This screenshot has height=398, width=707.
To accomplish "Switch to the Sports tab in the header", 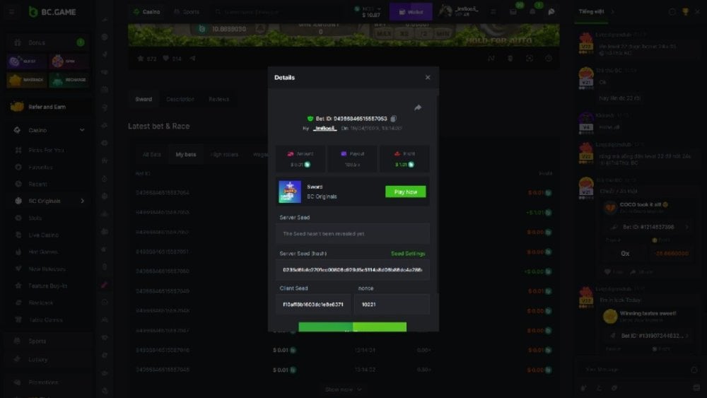I will [187, 12].
